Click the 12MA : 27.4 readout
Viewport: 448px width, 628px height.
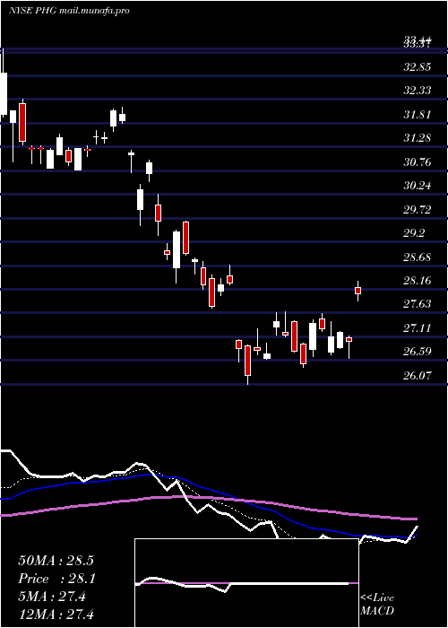[x=56, y=614]
